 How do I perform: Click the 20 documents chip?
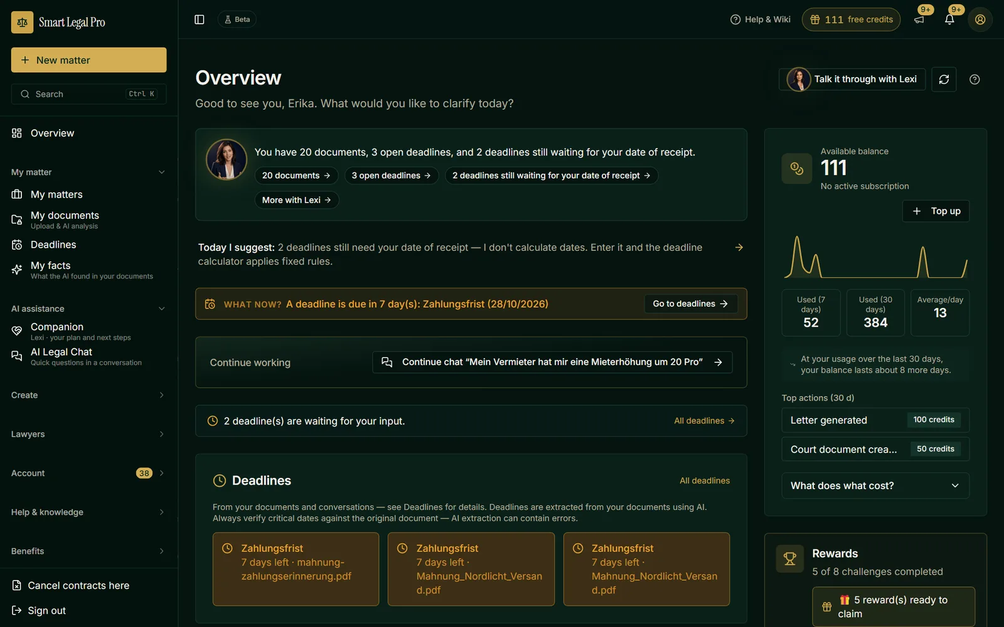pyautogui.click(x=296, y=176)
